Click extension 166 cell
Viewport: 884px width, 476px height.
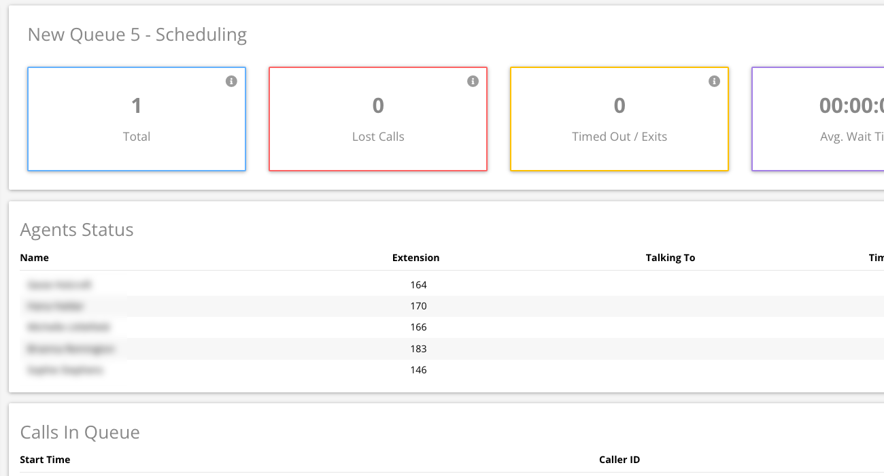pyautogui.click(x=418, y=327)
